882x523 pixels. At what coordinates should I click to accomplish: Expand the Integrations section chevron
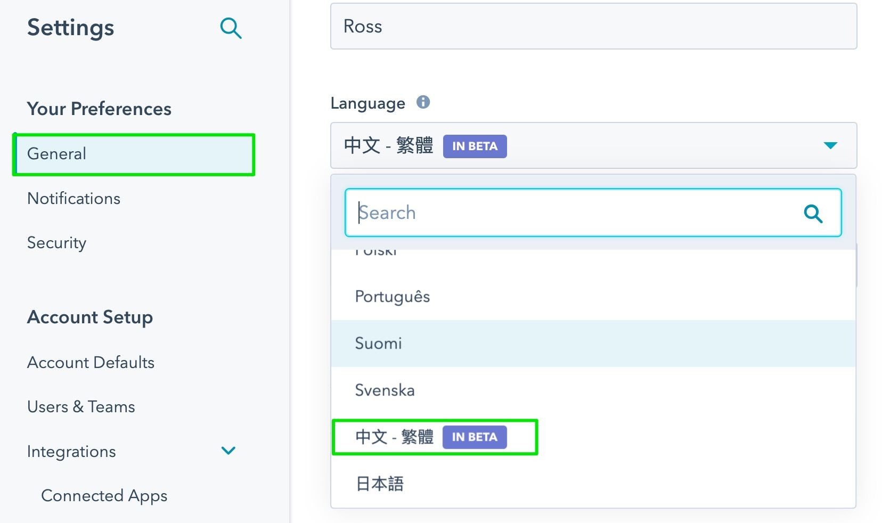coord(228,451)
